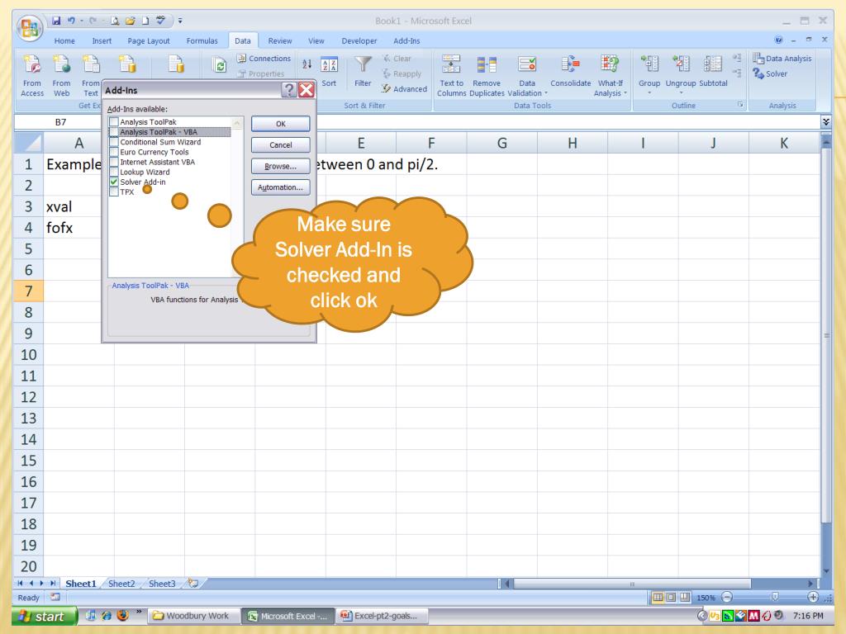The image size is (846, 634).
Task: Click the Sort button in ribbon
Action: pos(329,71)
